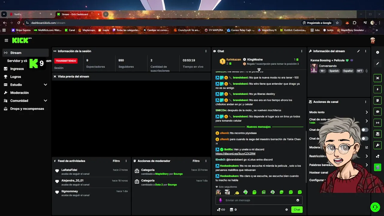Click the green clapperboard icon in right toolbar
The image size is (384, 216).
point(377,167)
